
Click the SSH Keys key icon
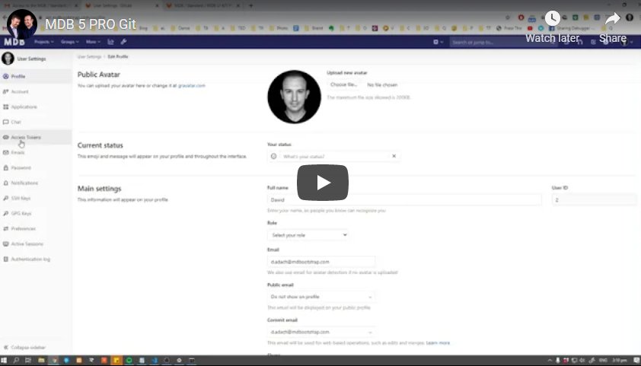click(6, 198)
